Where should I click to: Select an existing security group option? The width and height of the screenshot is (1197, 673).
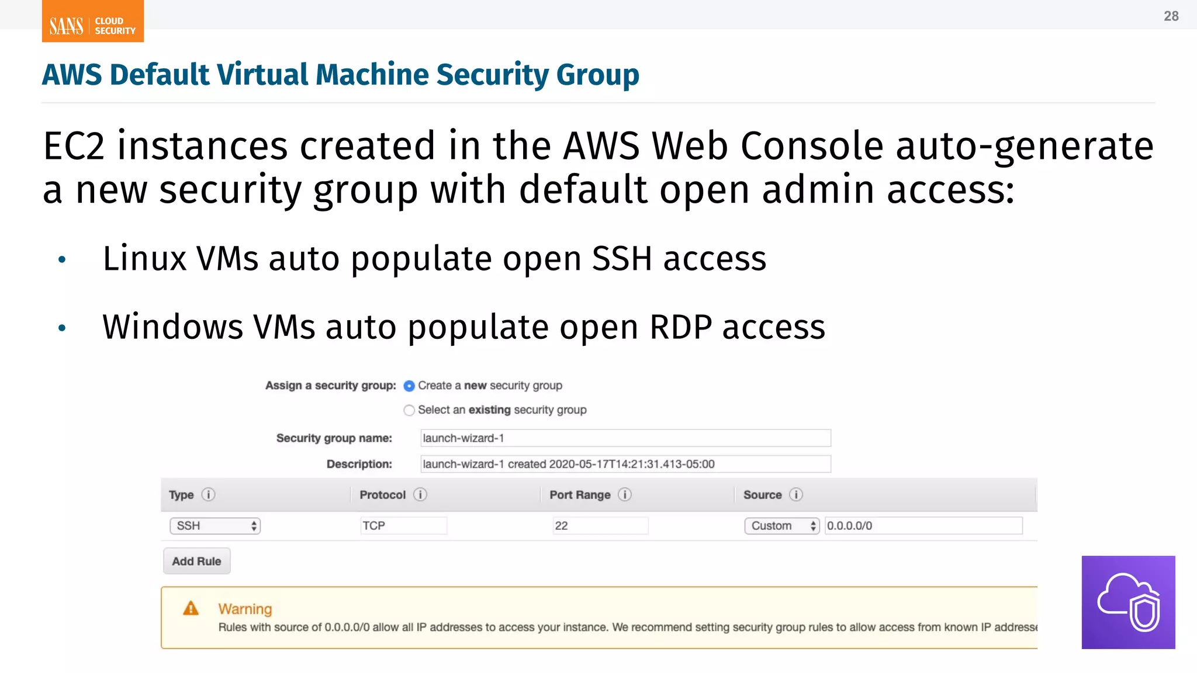click(x=409, y=411)
